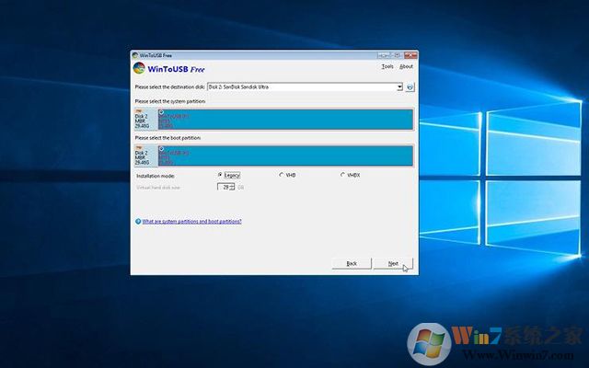Expand the destination disk dropdown arrow
The width and height of the screenshot is (589, 368).
pos(399,87)
